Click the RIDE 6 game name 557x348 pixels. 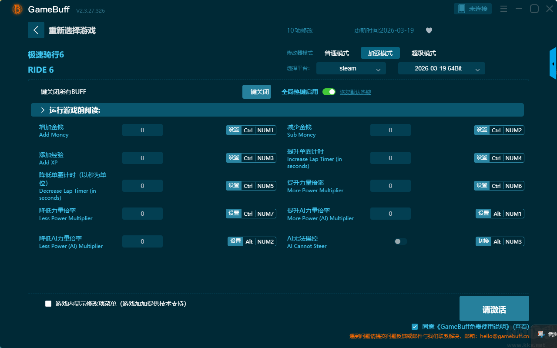click(x=41, y=70)
